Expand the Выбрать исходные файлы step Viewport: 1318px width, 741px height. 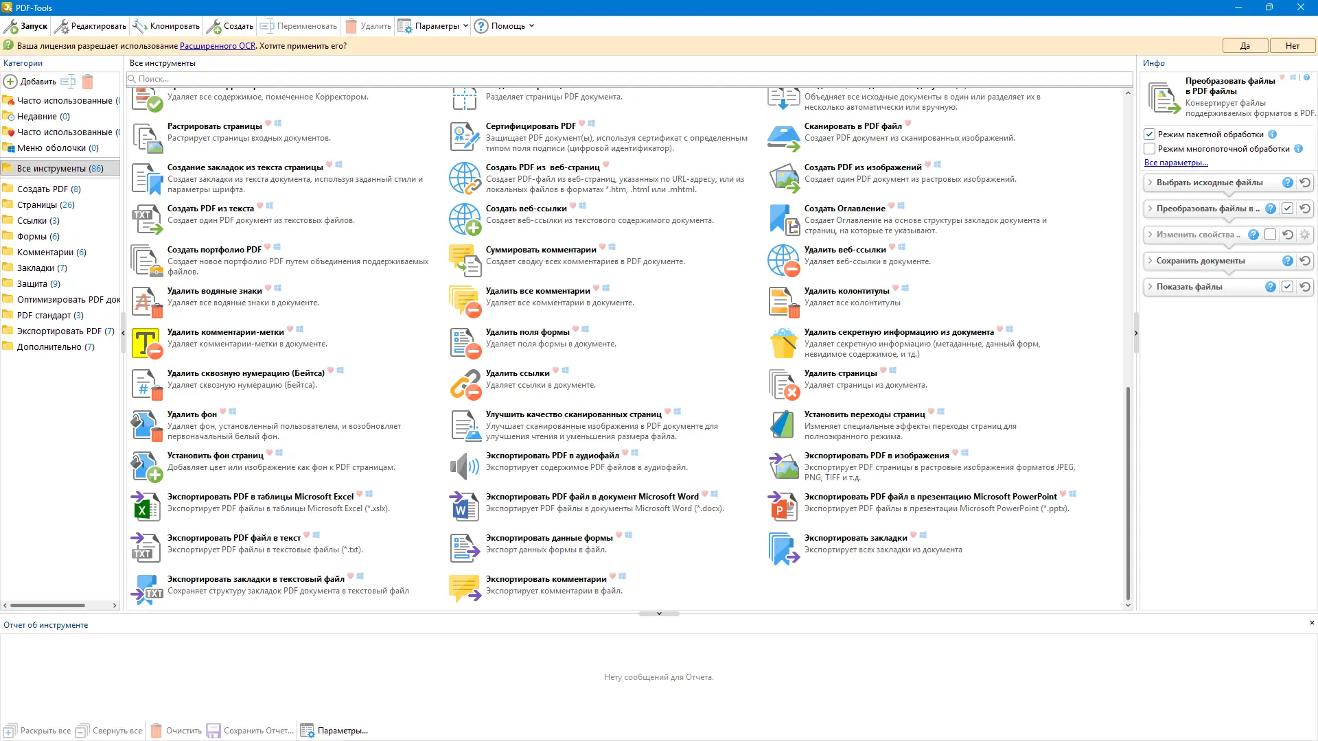click(x=1151, y=183)
